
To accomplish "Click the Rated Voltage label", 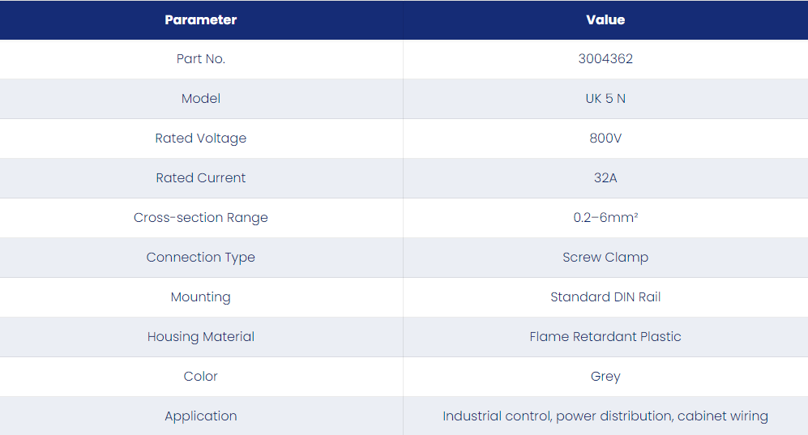I will (200, 138).
